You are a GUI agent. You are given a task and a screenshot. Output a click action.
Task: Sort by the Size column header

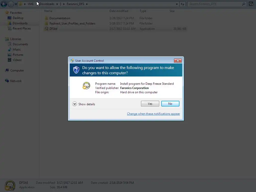click(172, 11)
